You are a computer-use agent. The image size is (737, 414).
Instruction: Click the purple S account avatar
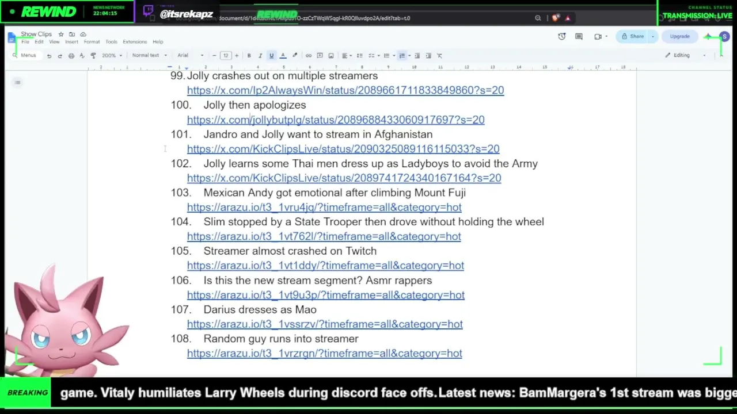click(724, 37)
